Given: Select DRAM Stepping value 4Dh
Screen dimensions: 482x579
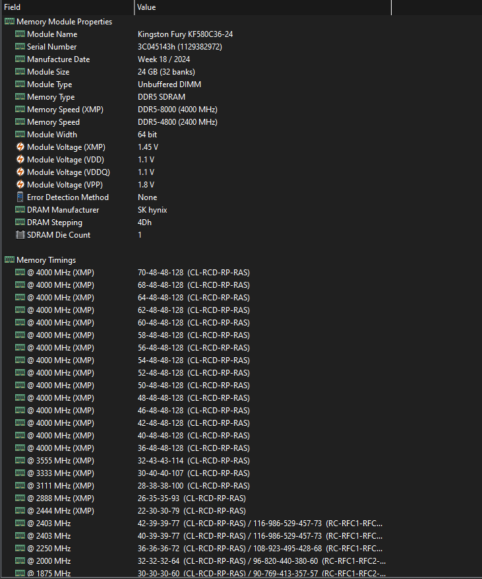Looking at the screenshot, I should click(144, 222).
